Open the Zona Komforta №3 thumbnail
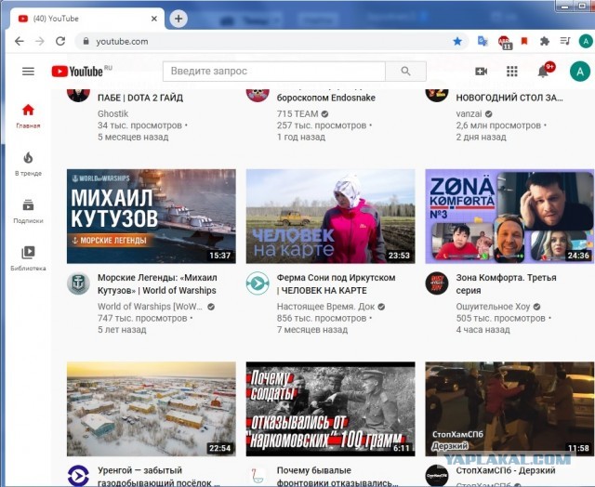Image resolution: width=595 pixels, height=487 pixels. click(x=509, y=217)
